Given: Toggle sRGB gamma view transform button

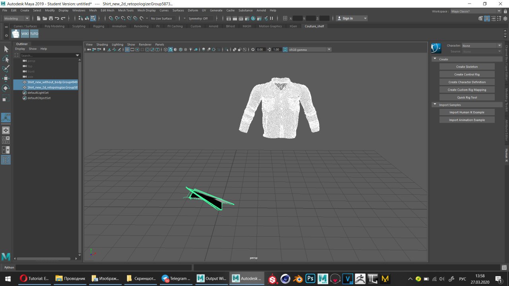Looking at the screenshot, I should tap(285, 50).
